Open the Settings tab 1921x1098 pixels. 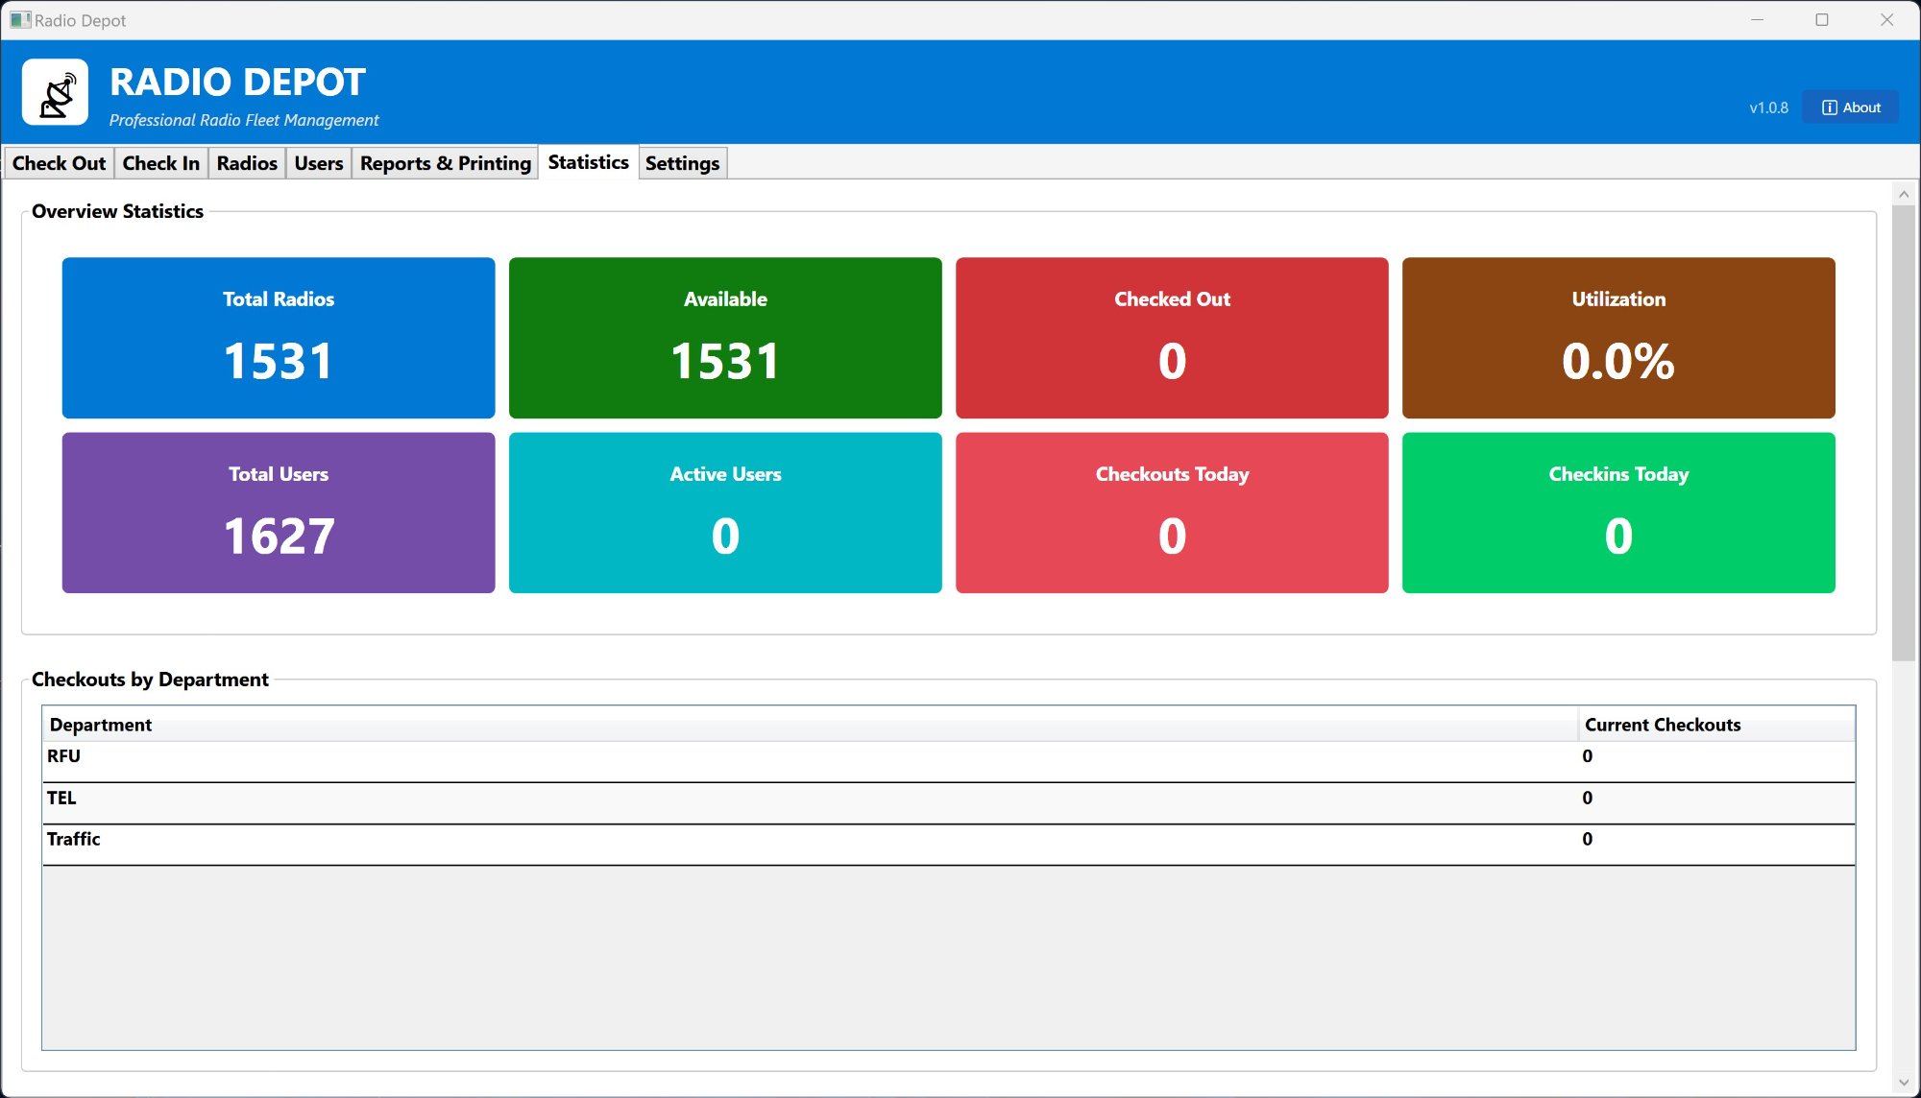point(682,163)
